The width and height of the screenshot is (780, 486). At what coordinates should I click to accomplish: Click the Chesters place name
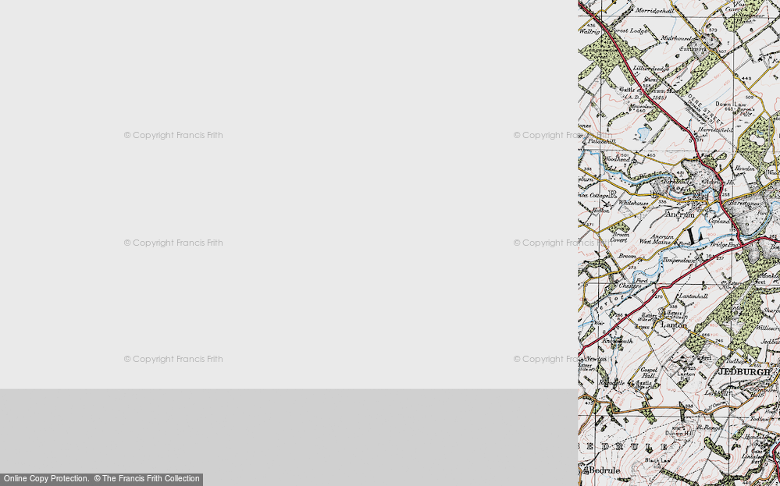click(630, 286)
